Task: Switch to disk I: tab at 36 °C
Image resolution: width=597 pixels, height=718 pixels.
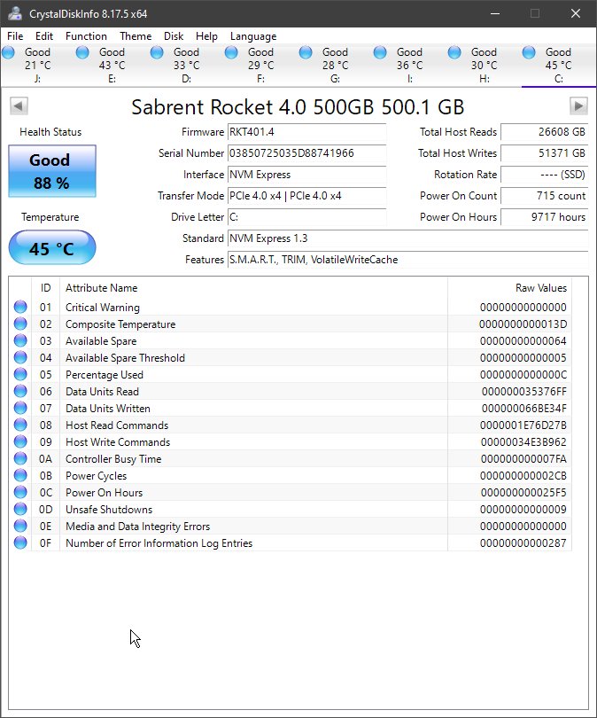Action: (x=409, y=66)
